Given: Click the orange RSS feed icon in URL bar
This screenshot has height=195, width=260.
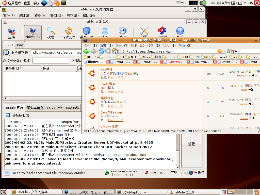Looking at the screenshot, I should [220, 51].
